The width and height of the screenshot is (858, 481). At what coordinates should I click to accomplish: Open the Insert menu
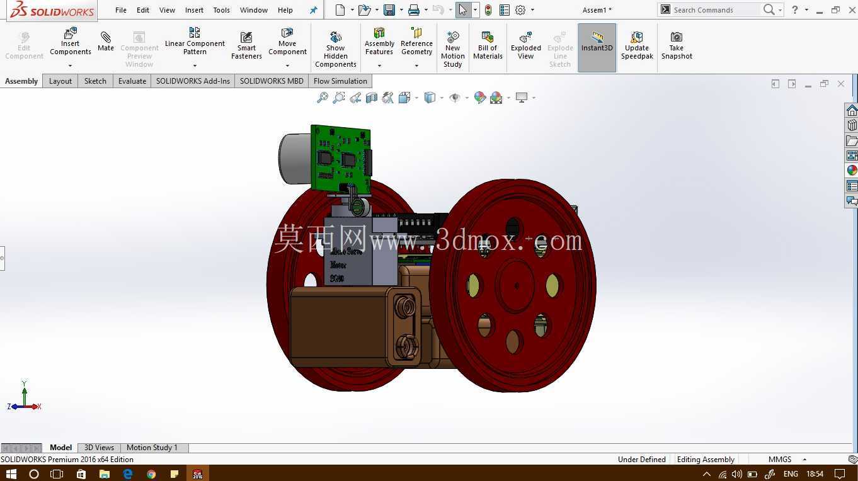(x=194, y=10)
